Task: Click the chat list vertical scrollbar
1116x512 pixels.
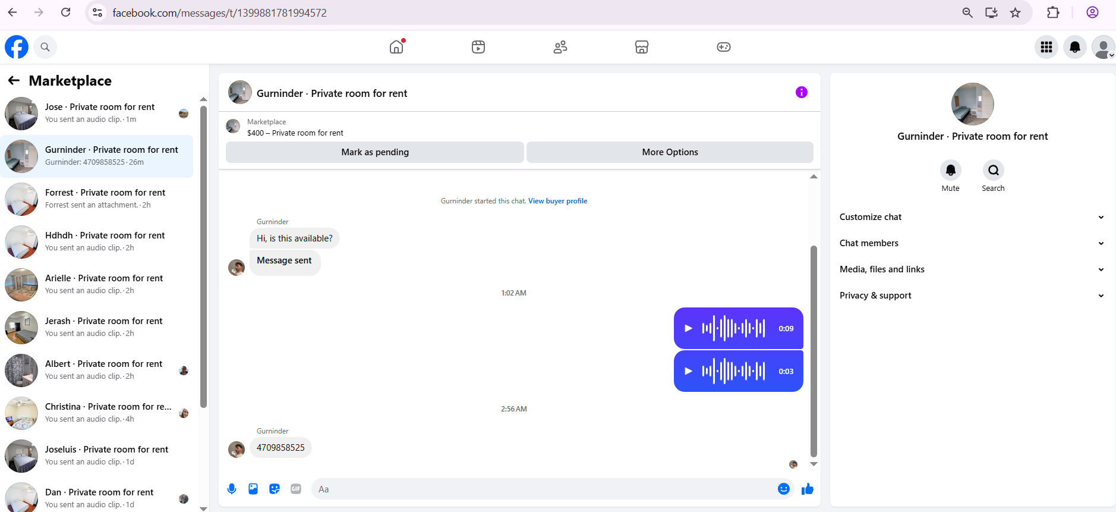Action: (x=203, y=257)
